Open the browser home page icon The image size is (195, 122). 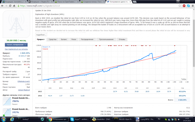(x=14, y=6)
